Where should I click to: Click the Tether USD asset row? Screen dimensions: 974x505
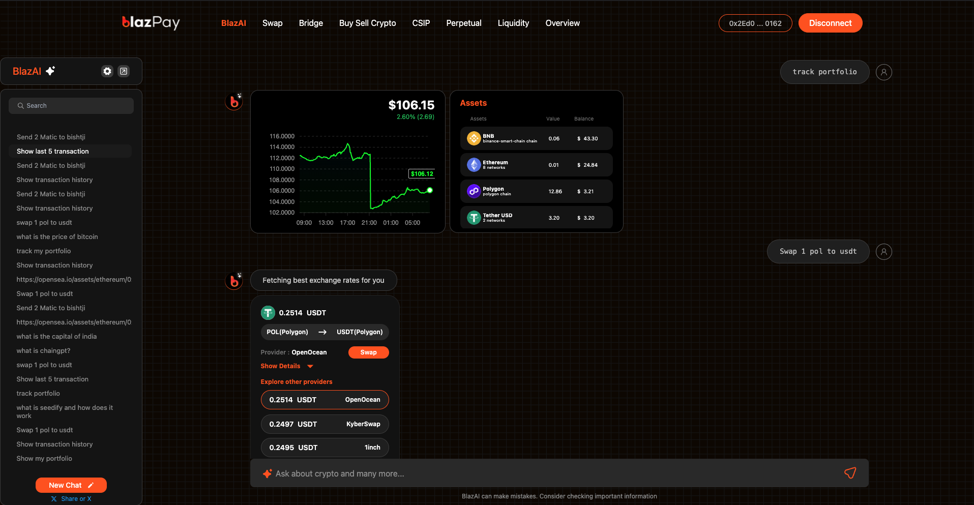[x=536, y=218]
